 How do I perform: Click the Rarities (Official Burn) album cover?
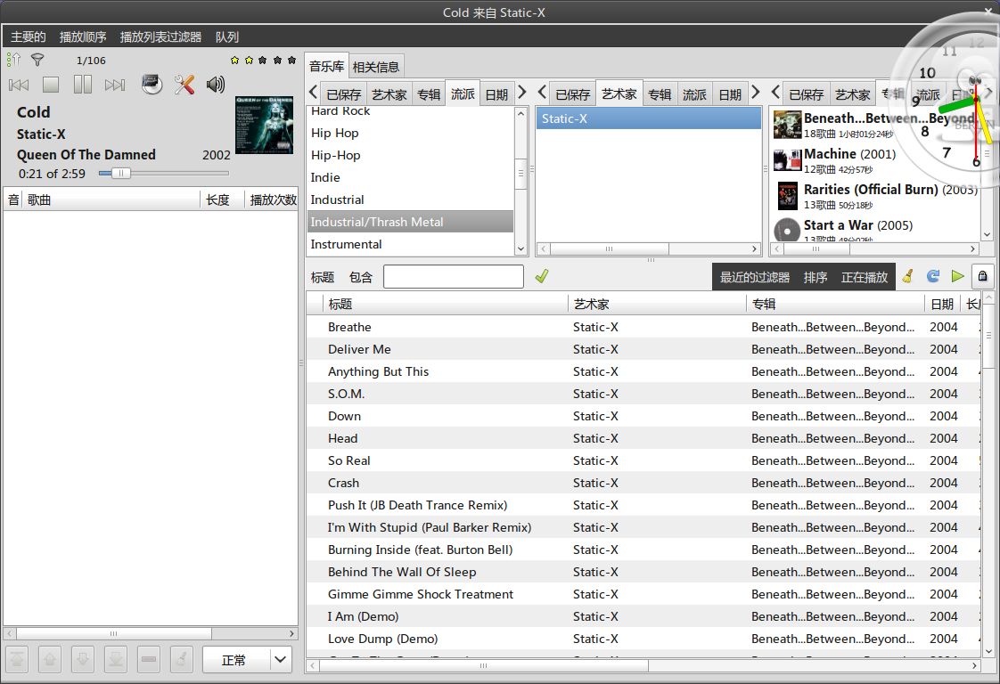(x=788, y=196)
